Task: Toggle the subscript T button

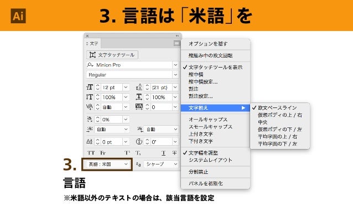Action: point(138,153)
